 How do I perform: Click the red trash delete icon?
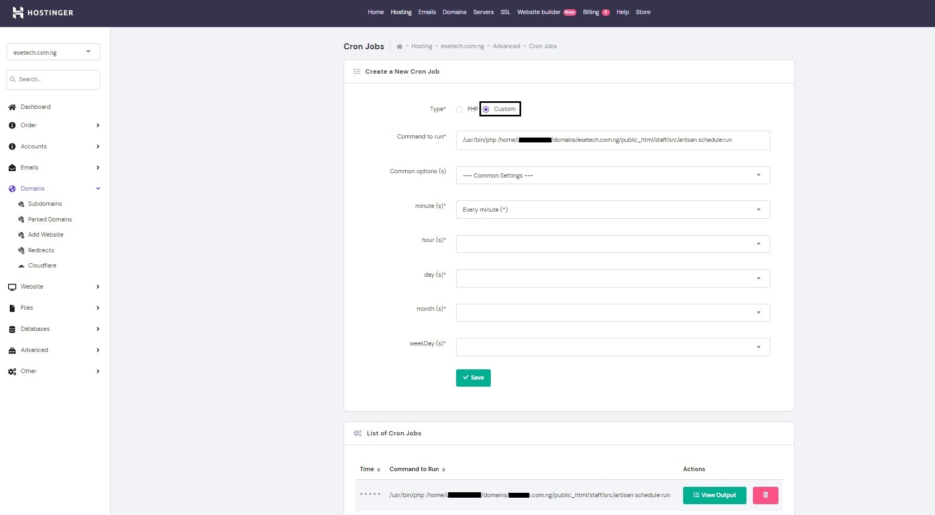point(765,495)
